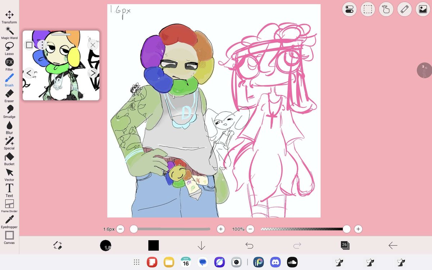
Task: Open the black color swatch
Action: (153, 246)
